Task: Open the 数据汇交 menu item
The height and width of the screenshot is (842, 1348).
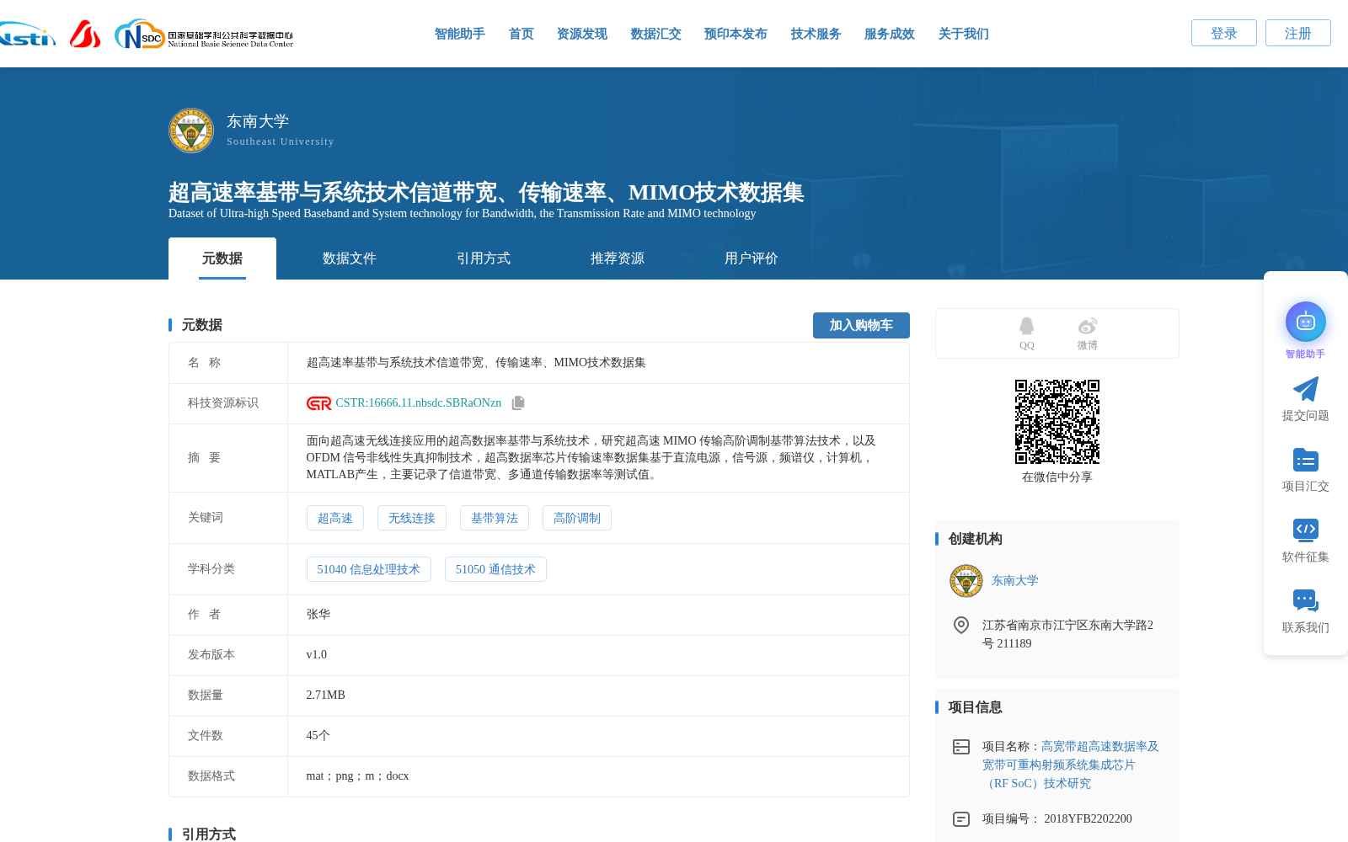Action: pos(656,34)
